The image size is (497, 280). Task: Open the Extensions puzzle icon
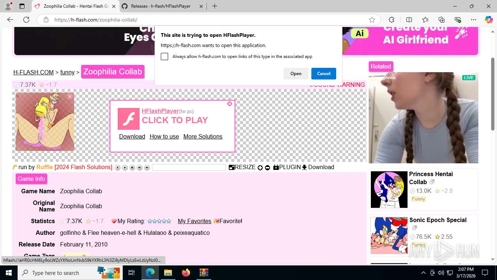[391, 20]
